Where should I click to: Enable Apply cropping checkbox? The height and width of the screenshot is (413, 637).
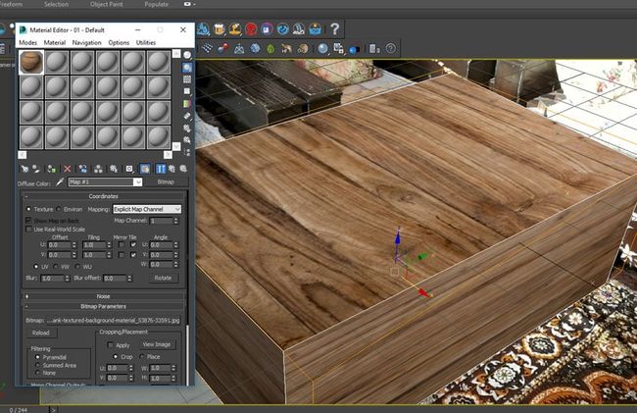[x=110, y=344]
